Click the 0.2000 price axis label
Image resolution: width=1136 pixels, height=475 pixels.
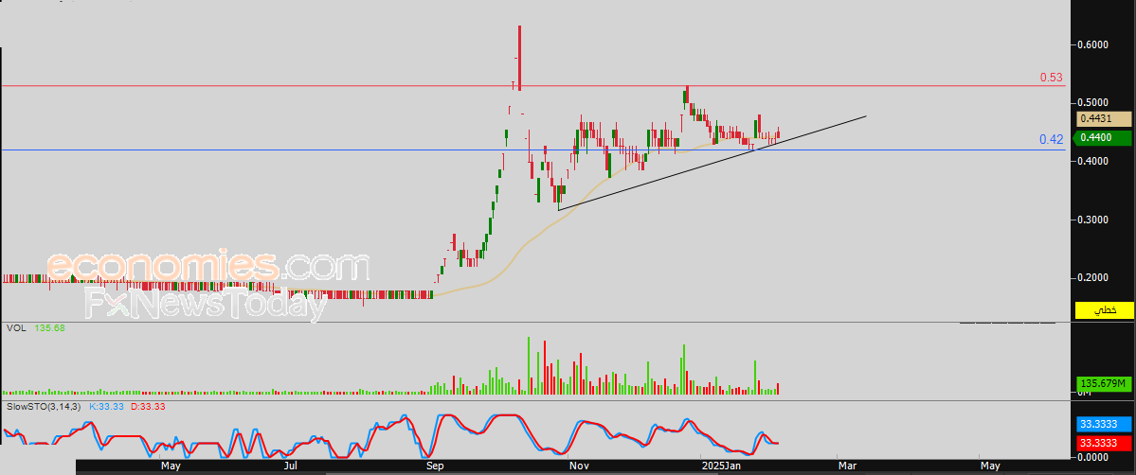coord(1093,277)
